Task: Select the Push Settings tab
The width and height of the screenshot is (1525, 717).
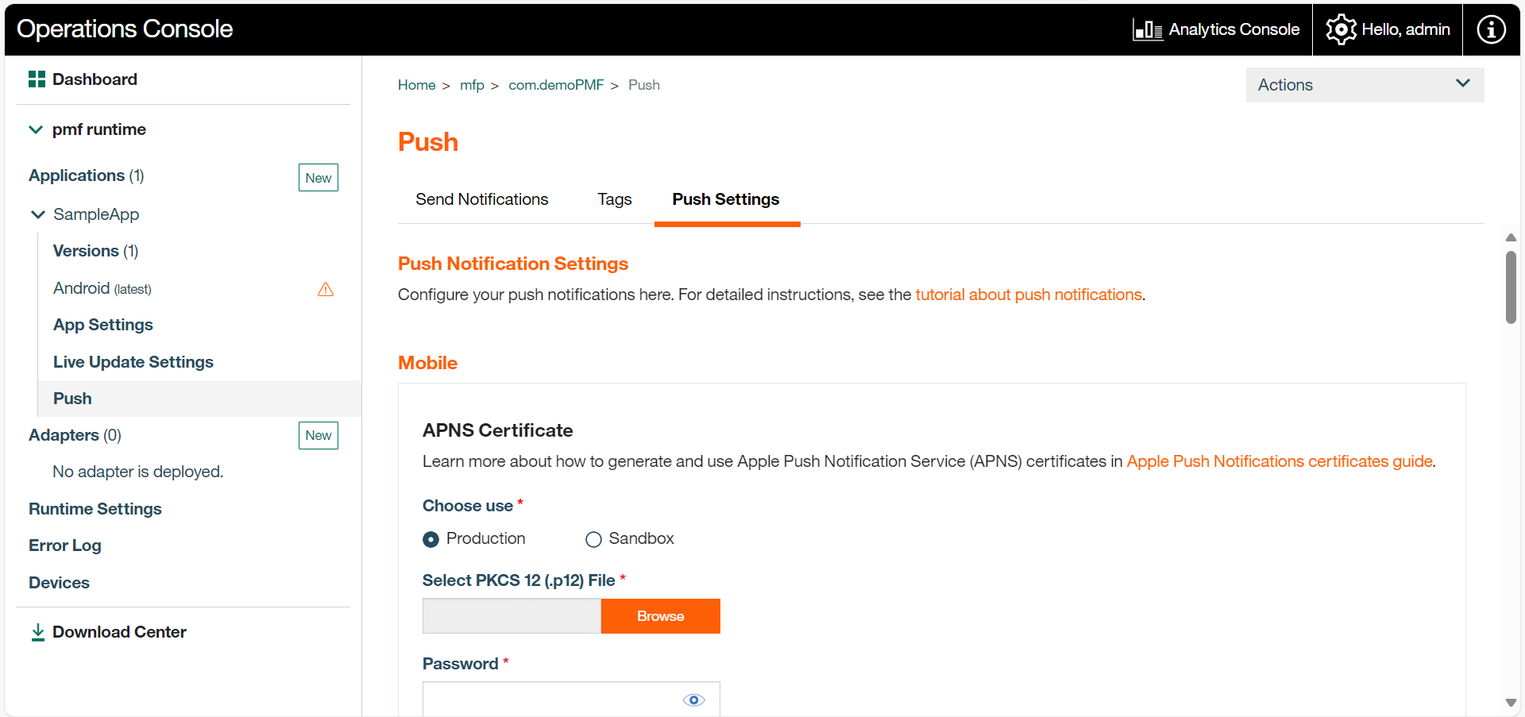Action: coord(726,199)
